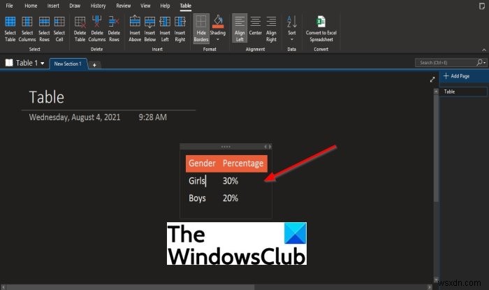Select the Table ribbon tab

[x=185, y=6]
